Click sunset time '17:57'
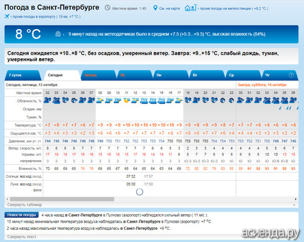The height and width of the screenshot is (242, 304). pyautogui.click(x=148, y=176)
